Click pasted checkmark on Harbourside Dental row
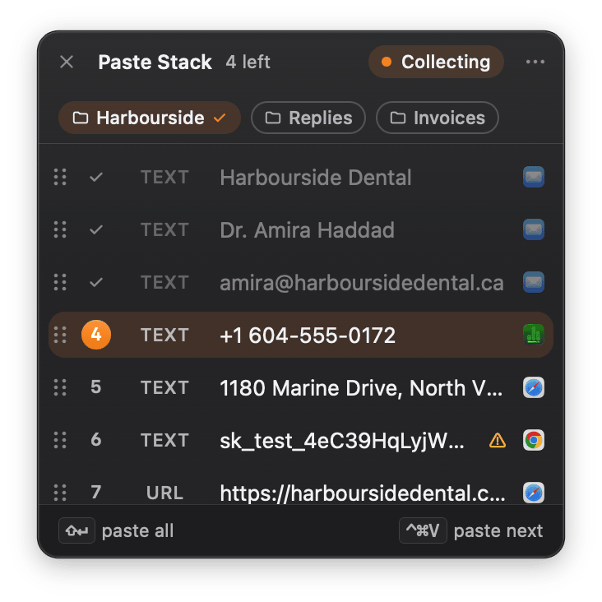This screenshot has width=602, height=602. (x=96, y=177)
